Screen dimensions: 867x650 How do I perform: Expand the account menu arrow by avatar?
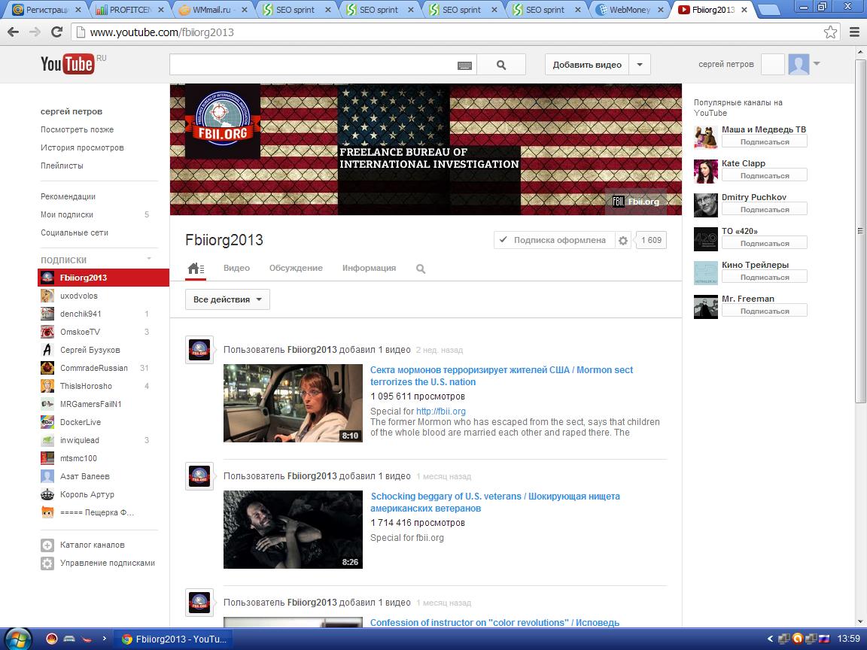point(816,63)
